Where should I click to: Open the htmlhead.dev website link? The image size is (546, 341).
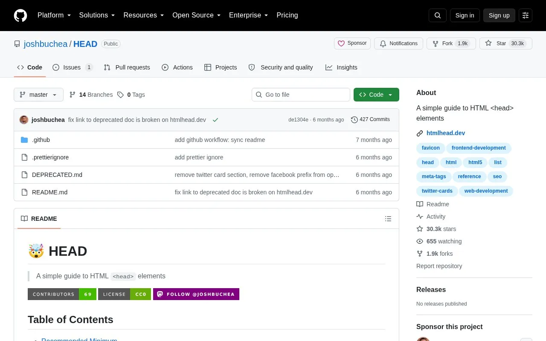pos(446,133)
